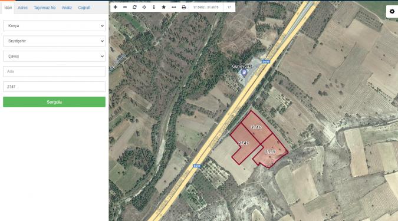
Task: Focus the Ada input field
Action: point(54,71)
